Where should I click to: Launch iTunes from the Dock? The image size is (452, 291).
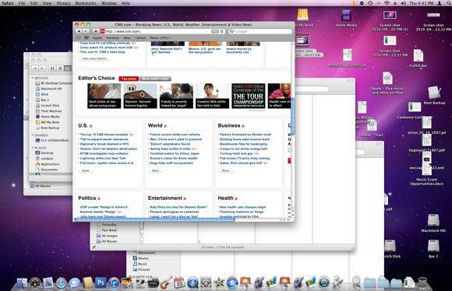point(114,283)
